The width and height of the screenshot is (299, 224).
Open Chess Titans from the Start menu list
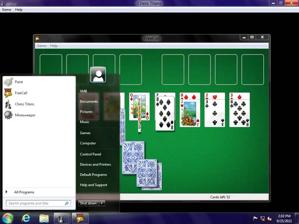(x=39, y=104)
